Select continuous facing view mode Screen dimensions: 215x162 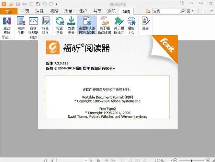click(144, 160)
